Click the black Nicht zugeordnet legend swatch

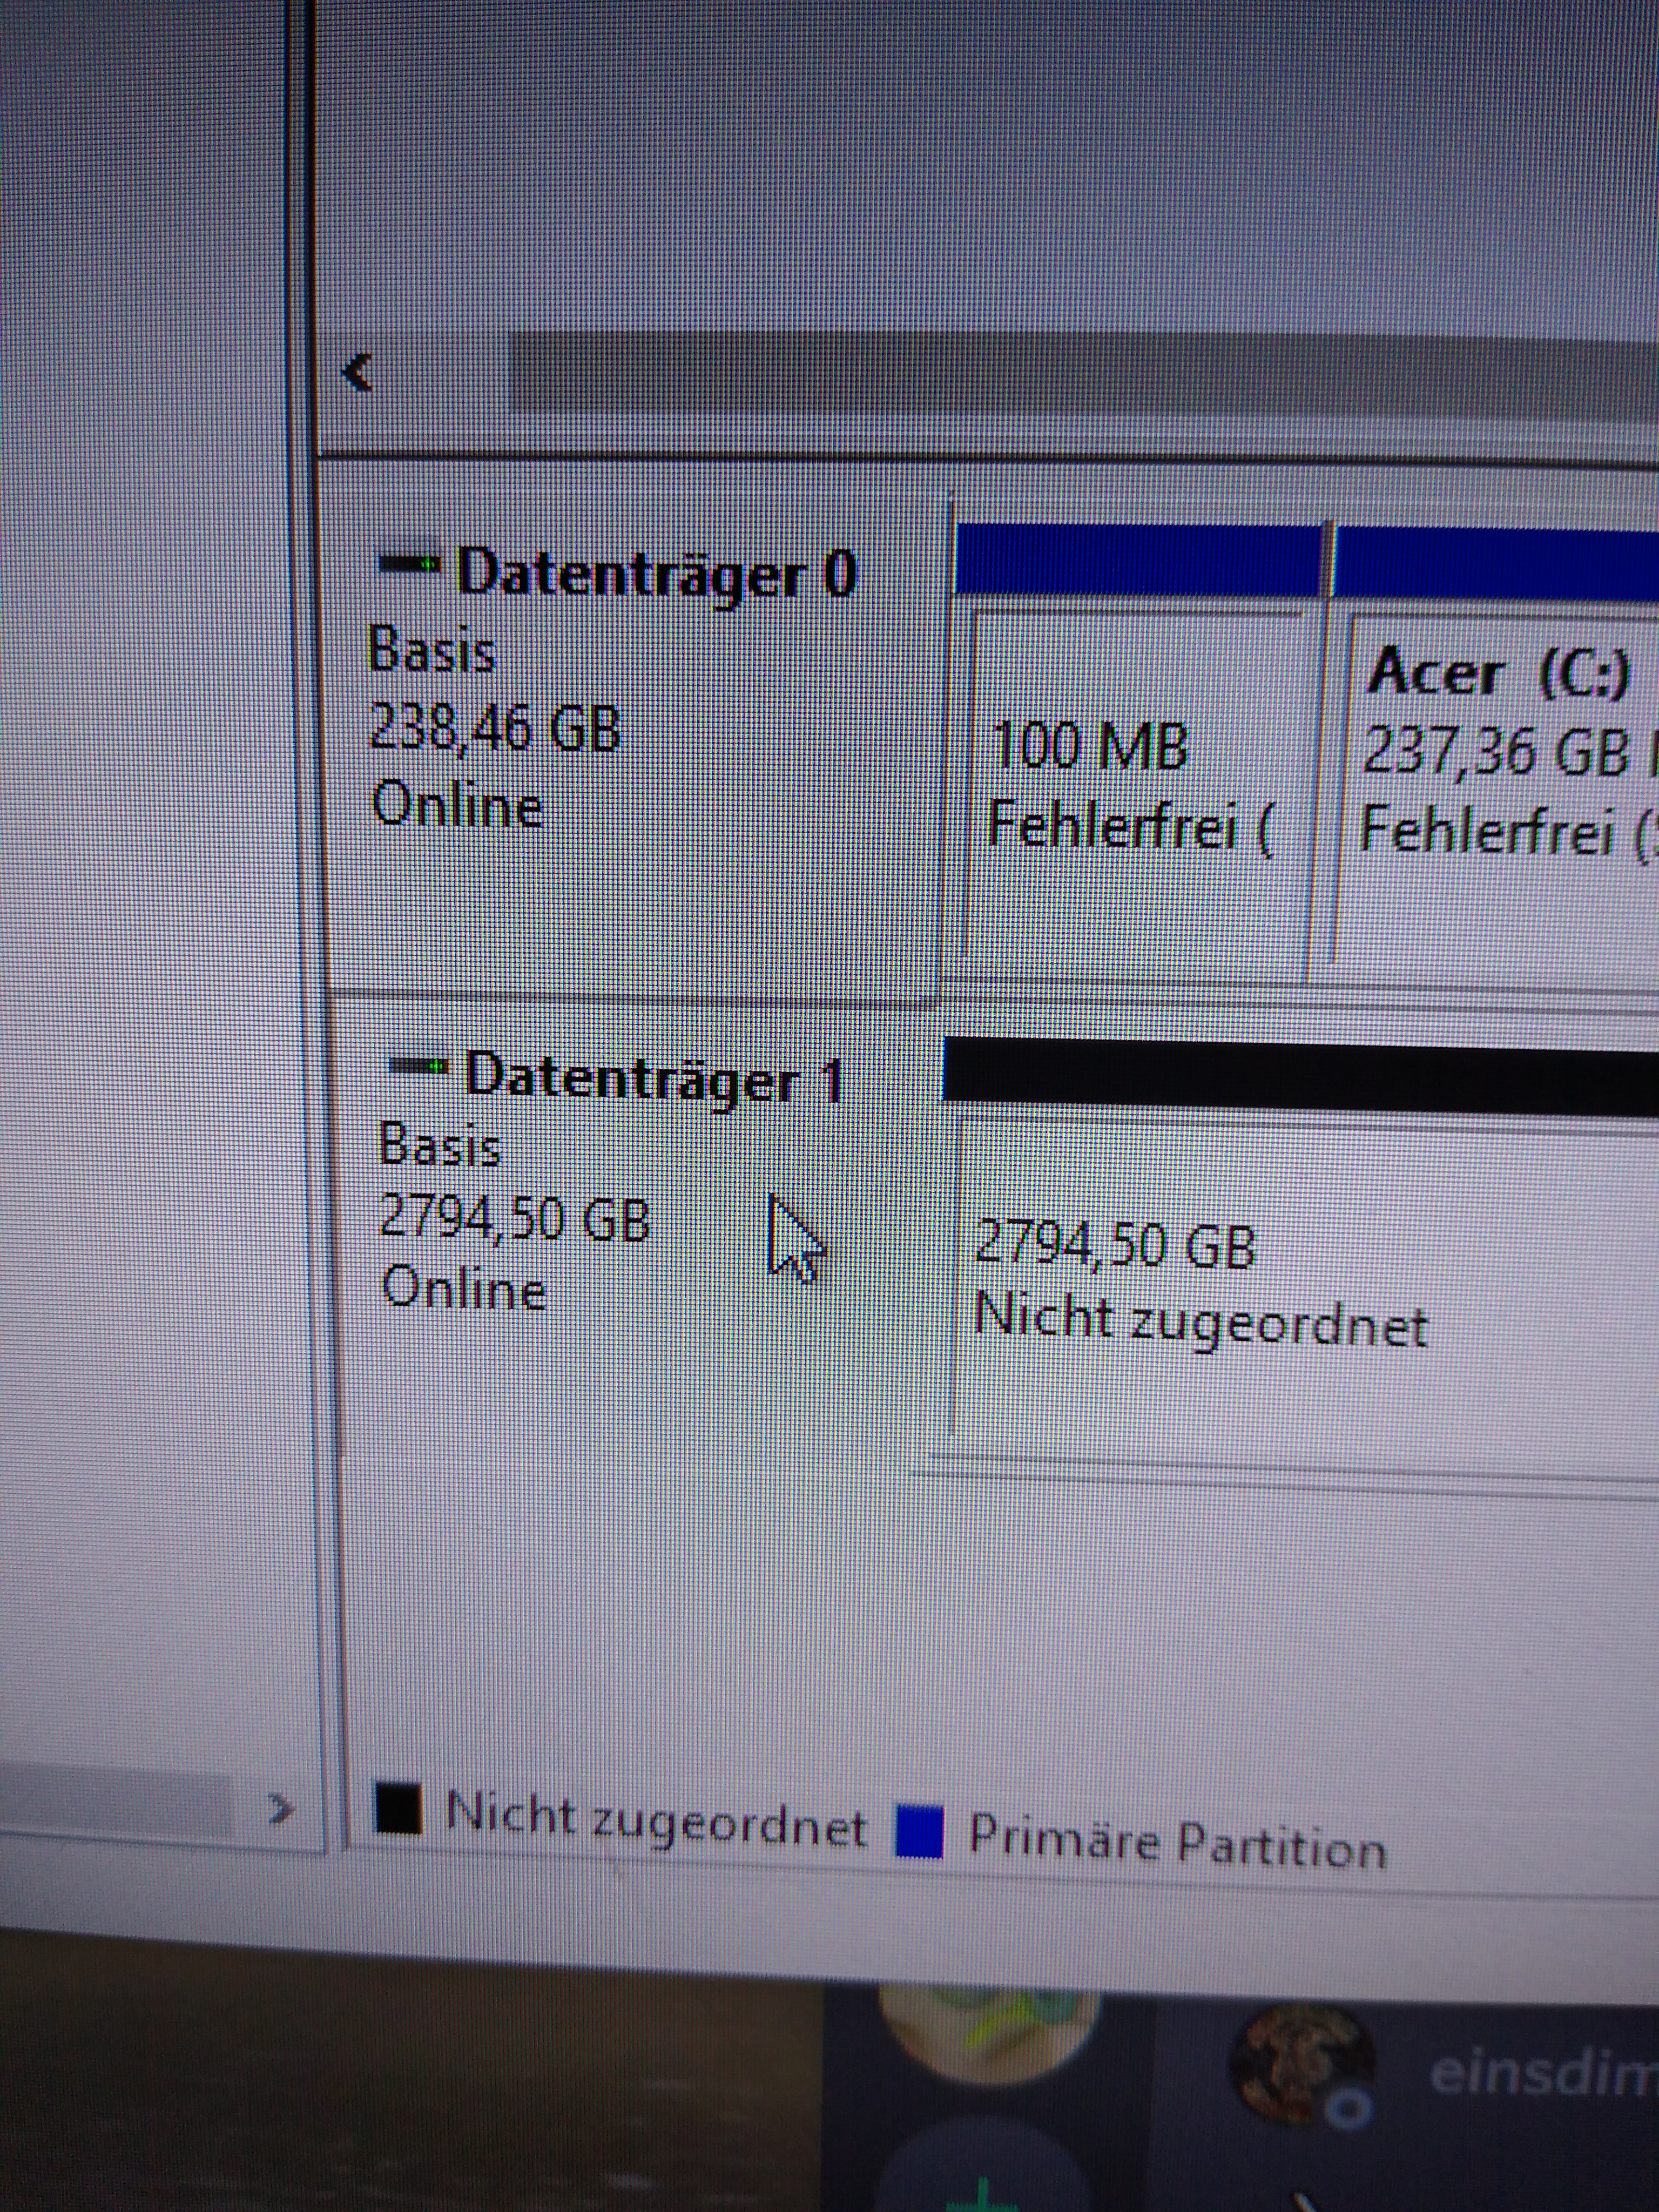click(397, 1808)
